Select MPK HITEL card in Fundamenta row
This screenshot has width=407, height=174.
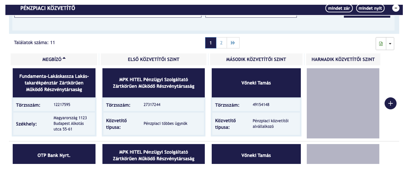click(x=154, y=83)
